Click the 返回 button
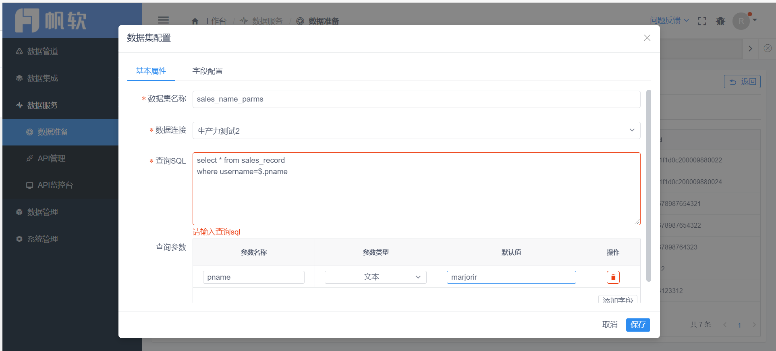Viewport: 776px width, 351px height. coord(742,82)
